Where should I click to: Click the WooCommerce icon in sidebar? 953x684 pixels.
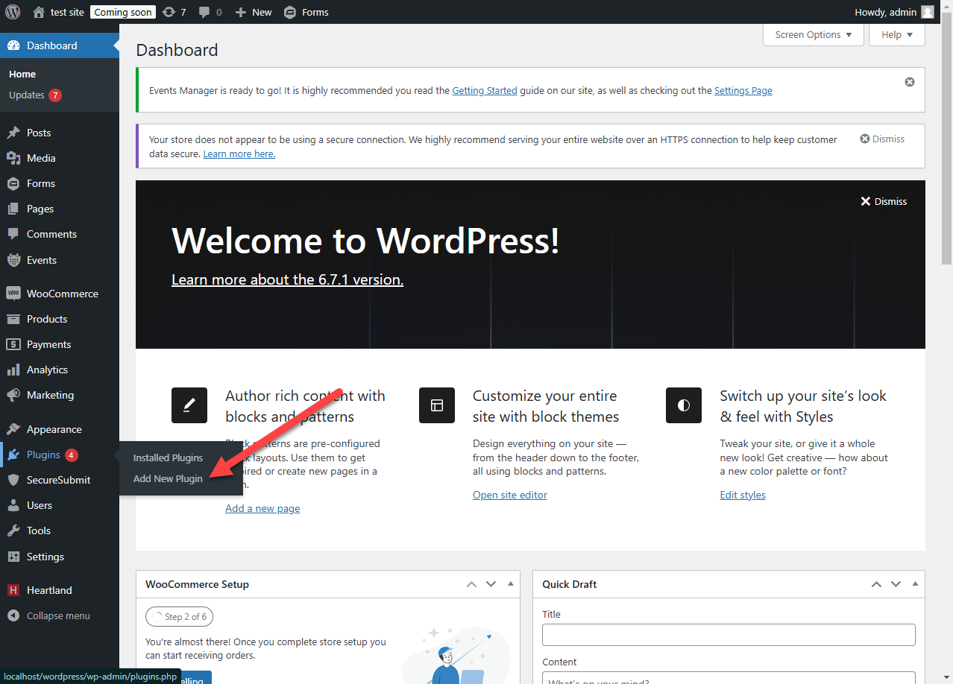pyautogui.click(x=13, y=294)
